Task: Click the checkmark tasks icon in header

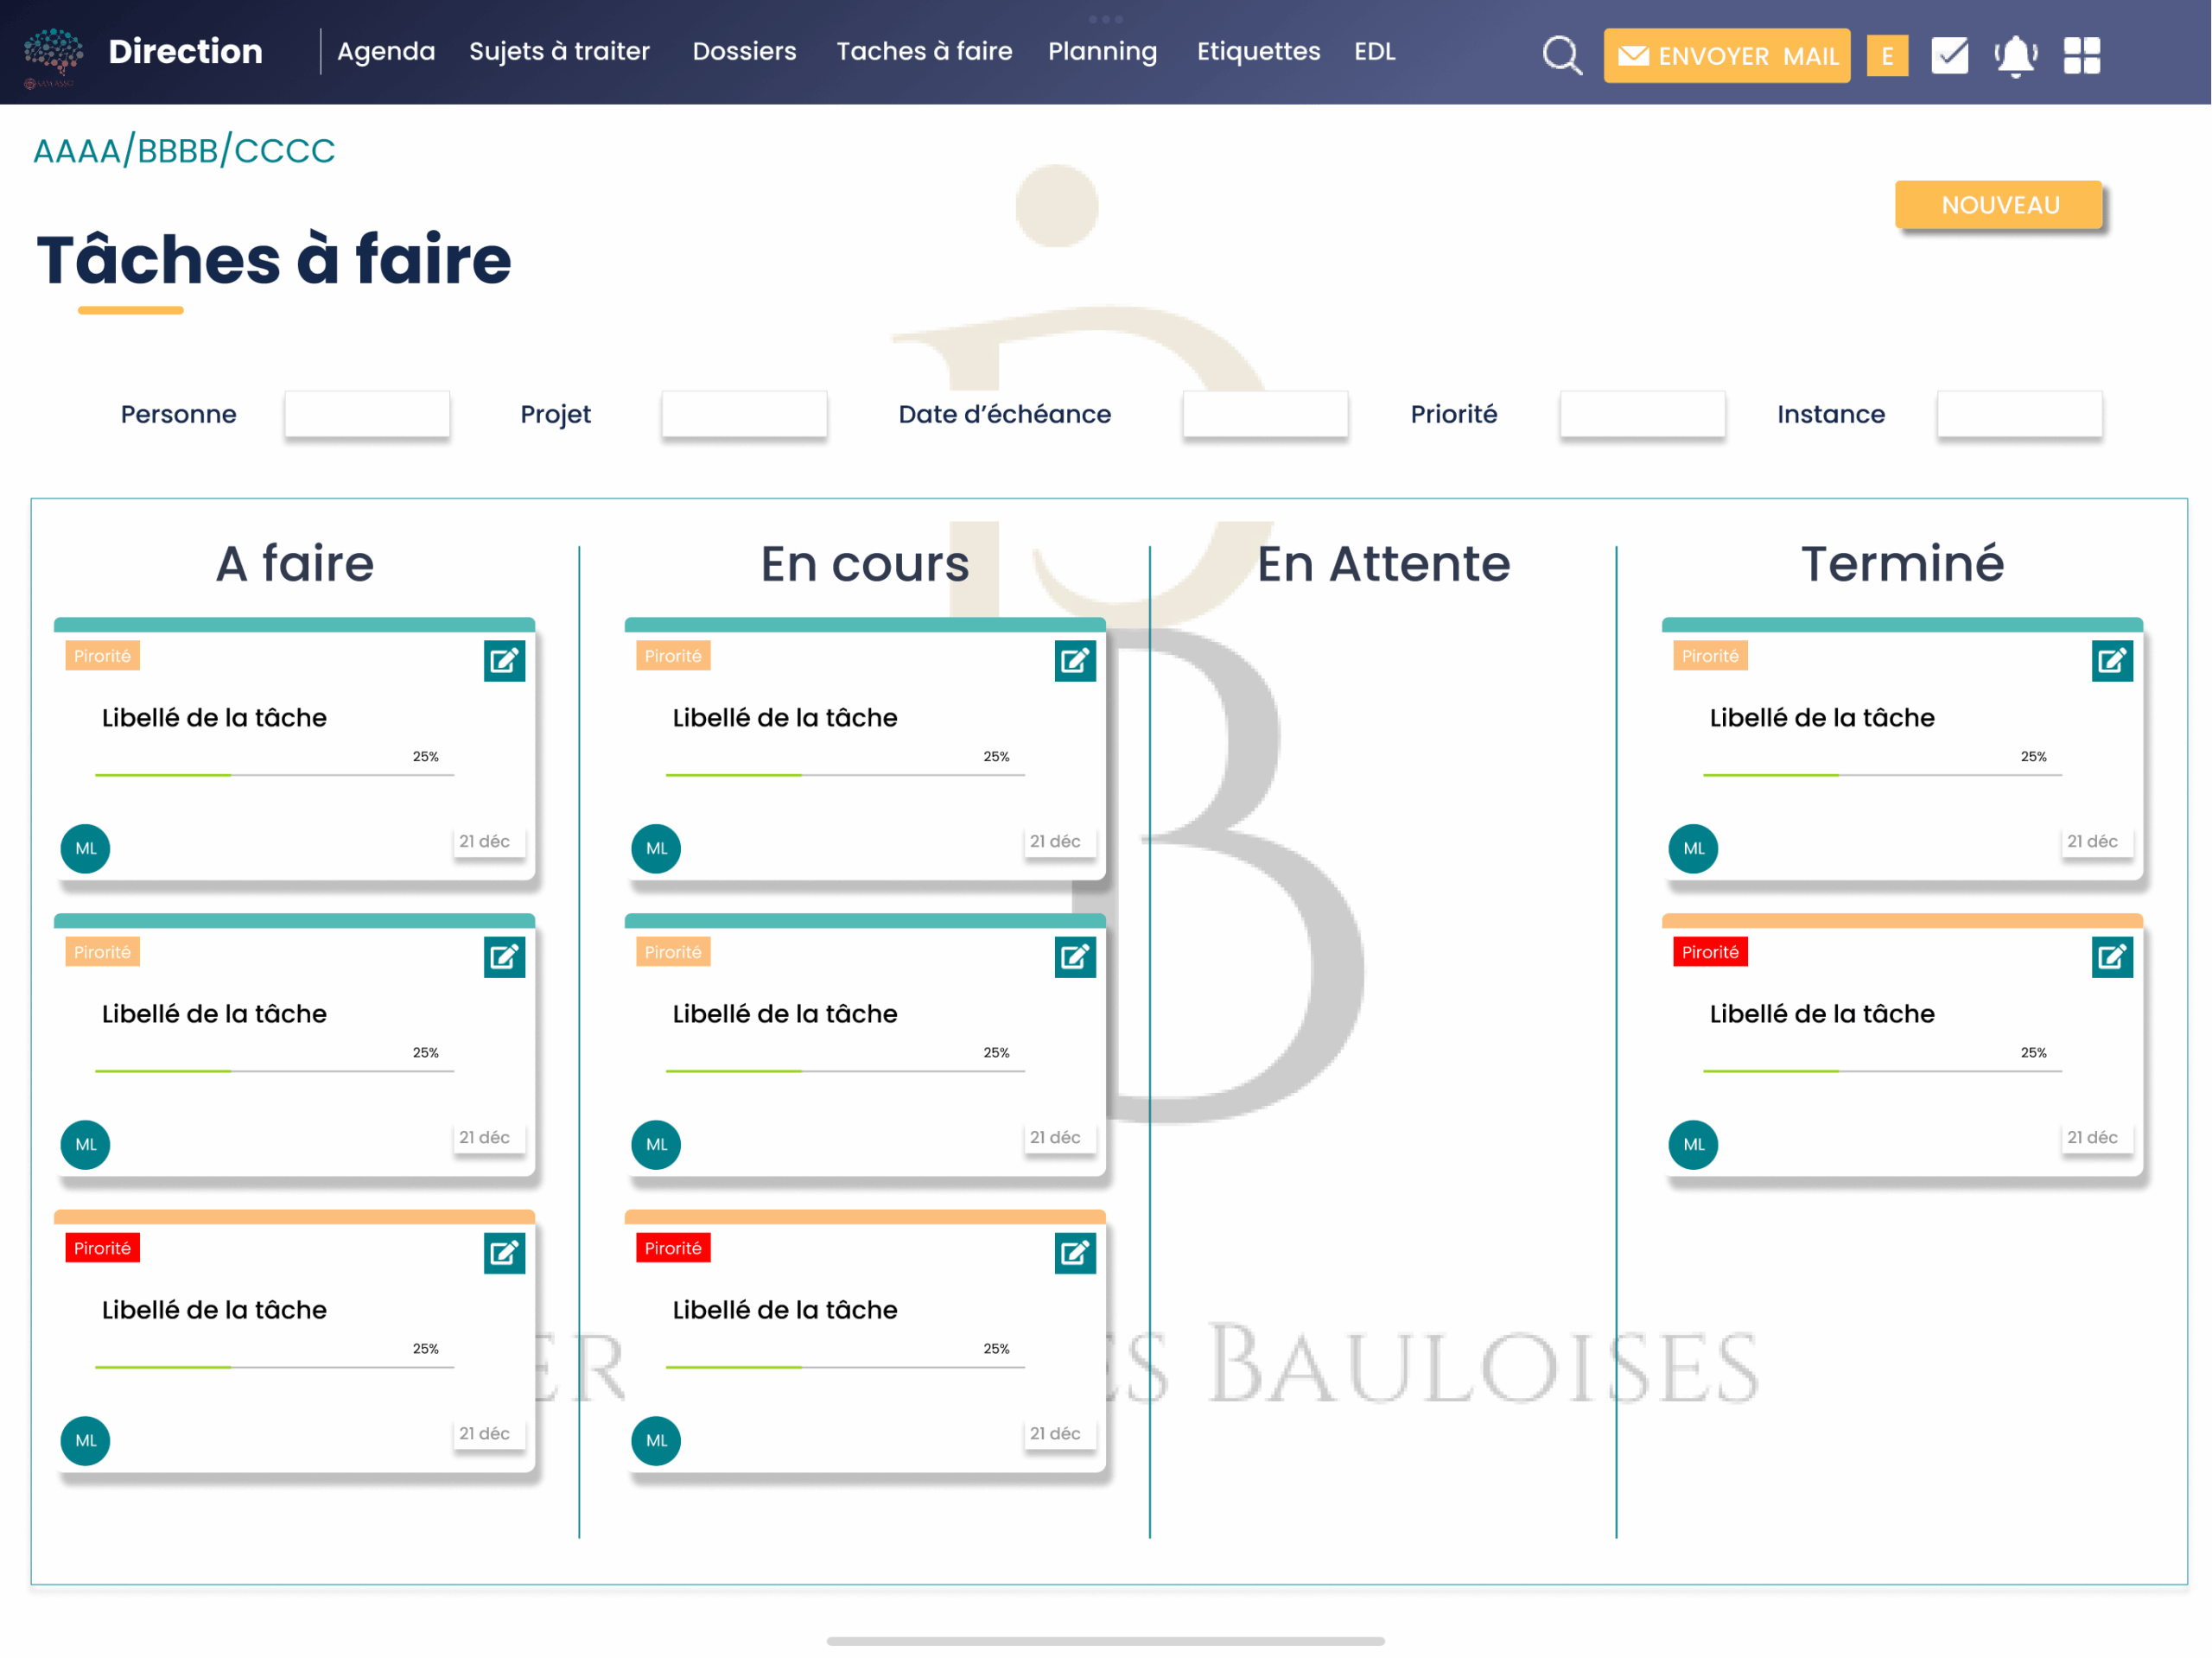Action: click(1949, 55)
